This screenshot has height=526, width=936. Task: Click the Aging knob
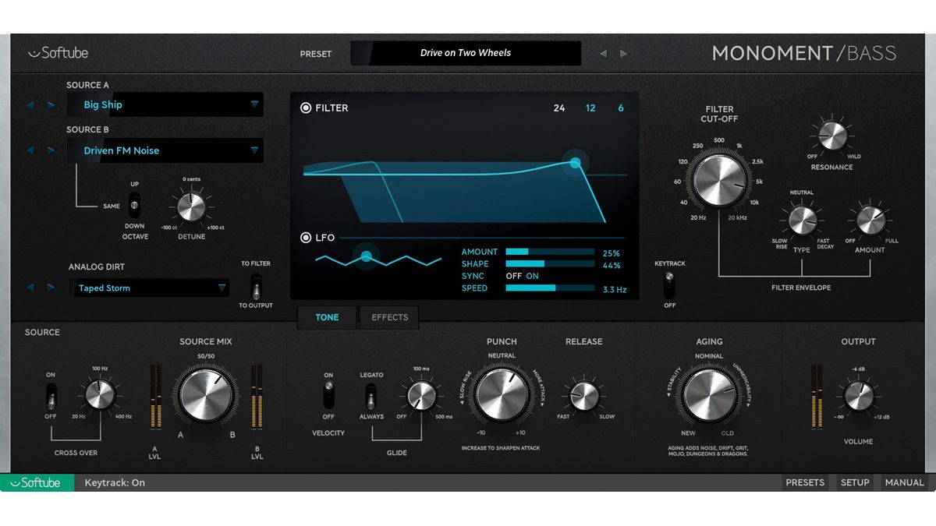pos(709,396)
